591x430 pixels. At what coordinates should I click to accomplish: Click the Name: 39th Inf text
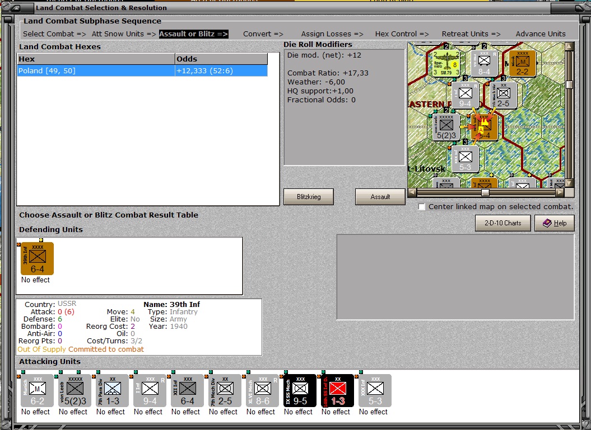point(171,304)
